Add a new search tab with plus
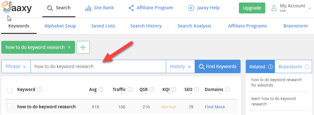Screen dimensions: 314x115 pos(83,47)
